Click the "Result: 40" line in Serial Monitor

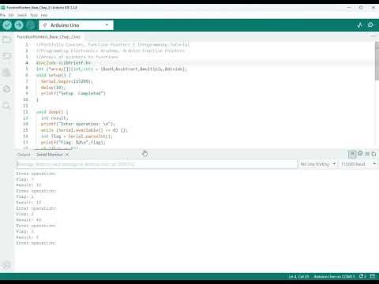(28, 220)
